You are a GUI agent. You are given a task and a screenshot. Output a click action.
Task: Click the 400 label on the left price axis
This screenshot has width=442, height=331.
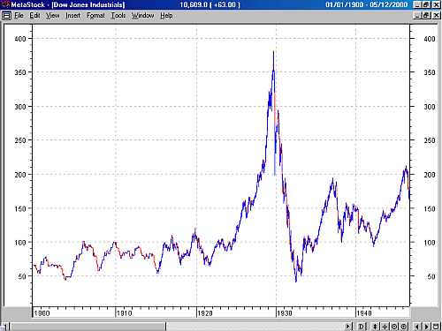point(20,39)
